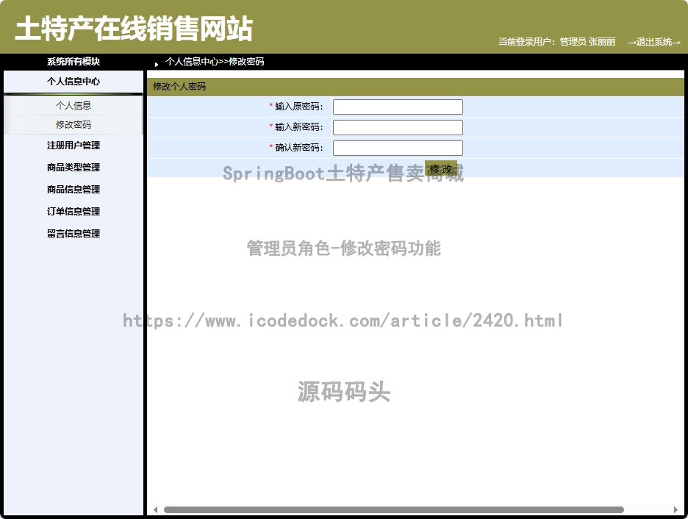The height and width of the screenshot is (519, 688).
Task: Click the 输入原密码 input field
Action: tap(398, 107)
